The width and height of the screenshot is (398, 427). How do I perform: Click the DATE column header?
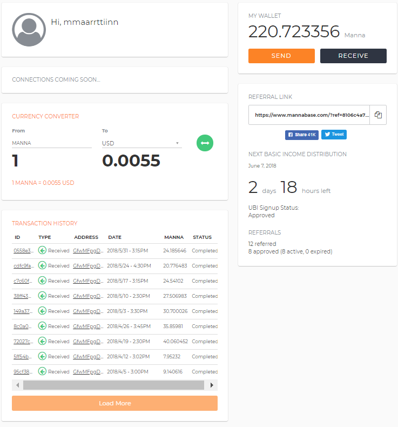tap(115, 237)
